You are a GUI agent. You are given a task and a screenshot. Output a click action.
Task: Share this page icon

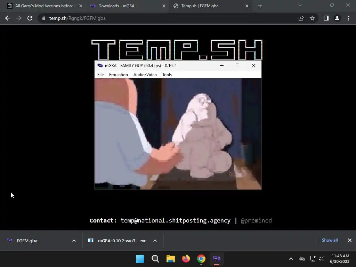301,18
